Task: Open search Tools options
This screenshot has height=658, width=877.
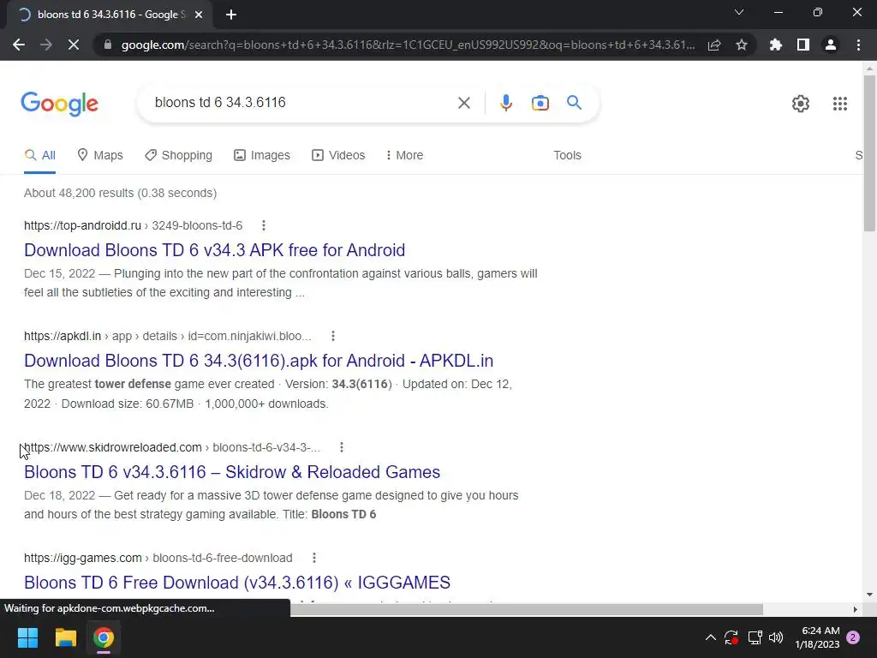Action: click(567, 156)
